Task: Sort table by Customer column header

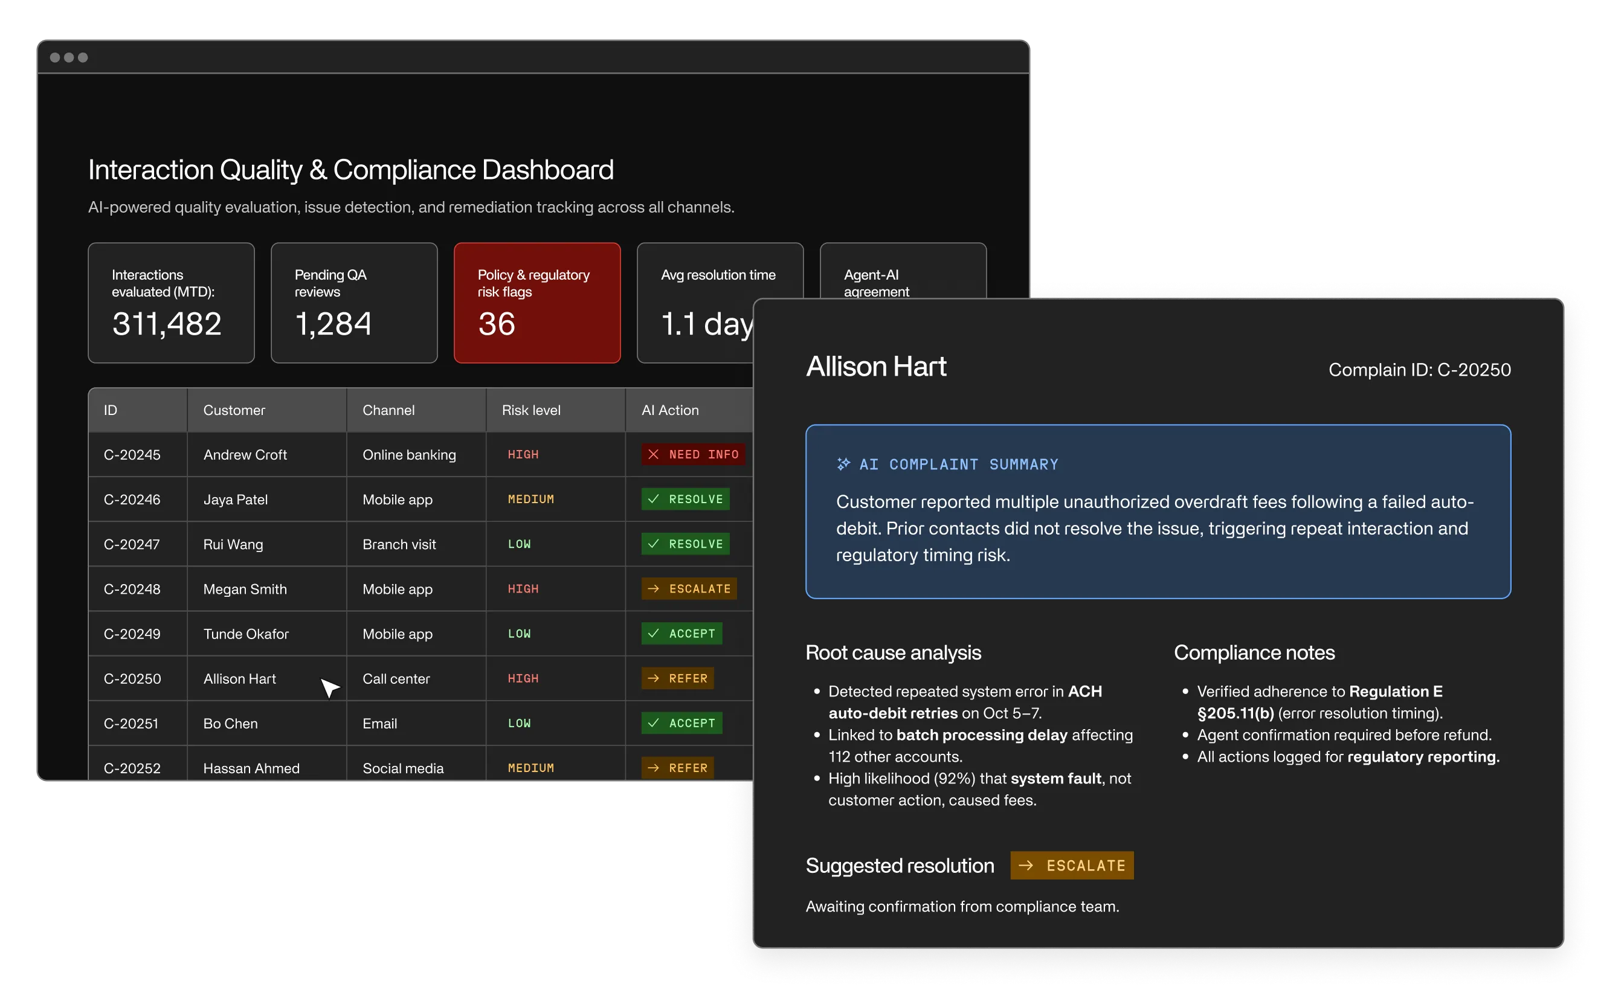Action: tap(234, 410)
